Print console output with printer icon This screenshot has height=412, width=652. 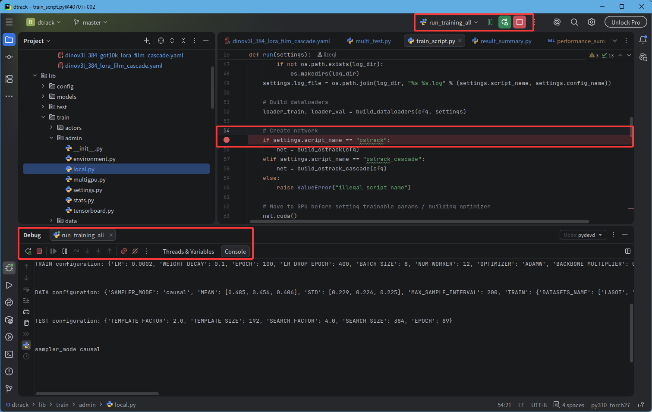(26, 311)
